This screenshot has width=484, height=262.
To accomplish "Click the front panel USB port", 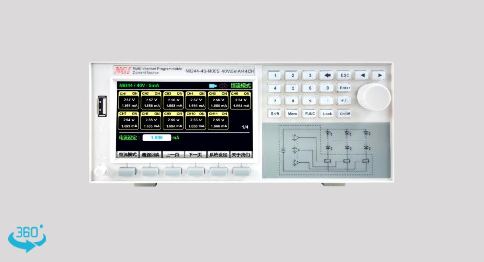I will [x=102, y=106].
